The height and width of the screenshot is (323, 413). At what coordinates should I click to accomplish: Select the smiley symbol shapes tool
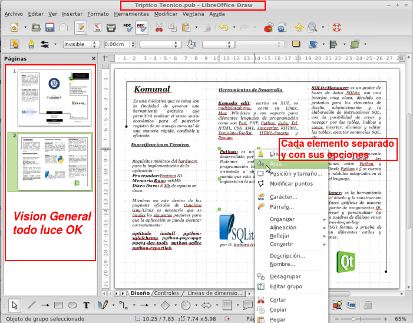point(186,305)
